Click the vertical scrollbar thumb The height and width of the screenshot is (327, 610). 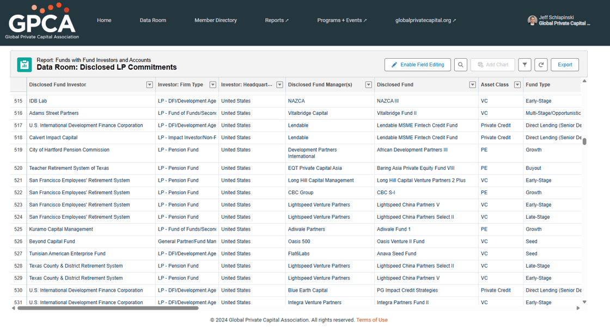[584, 141]
